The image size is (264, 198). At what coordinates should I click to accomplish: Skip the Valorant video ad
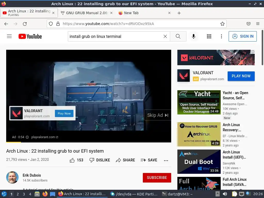158,115
